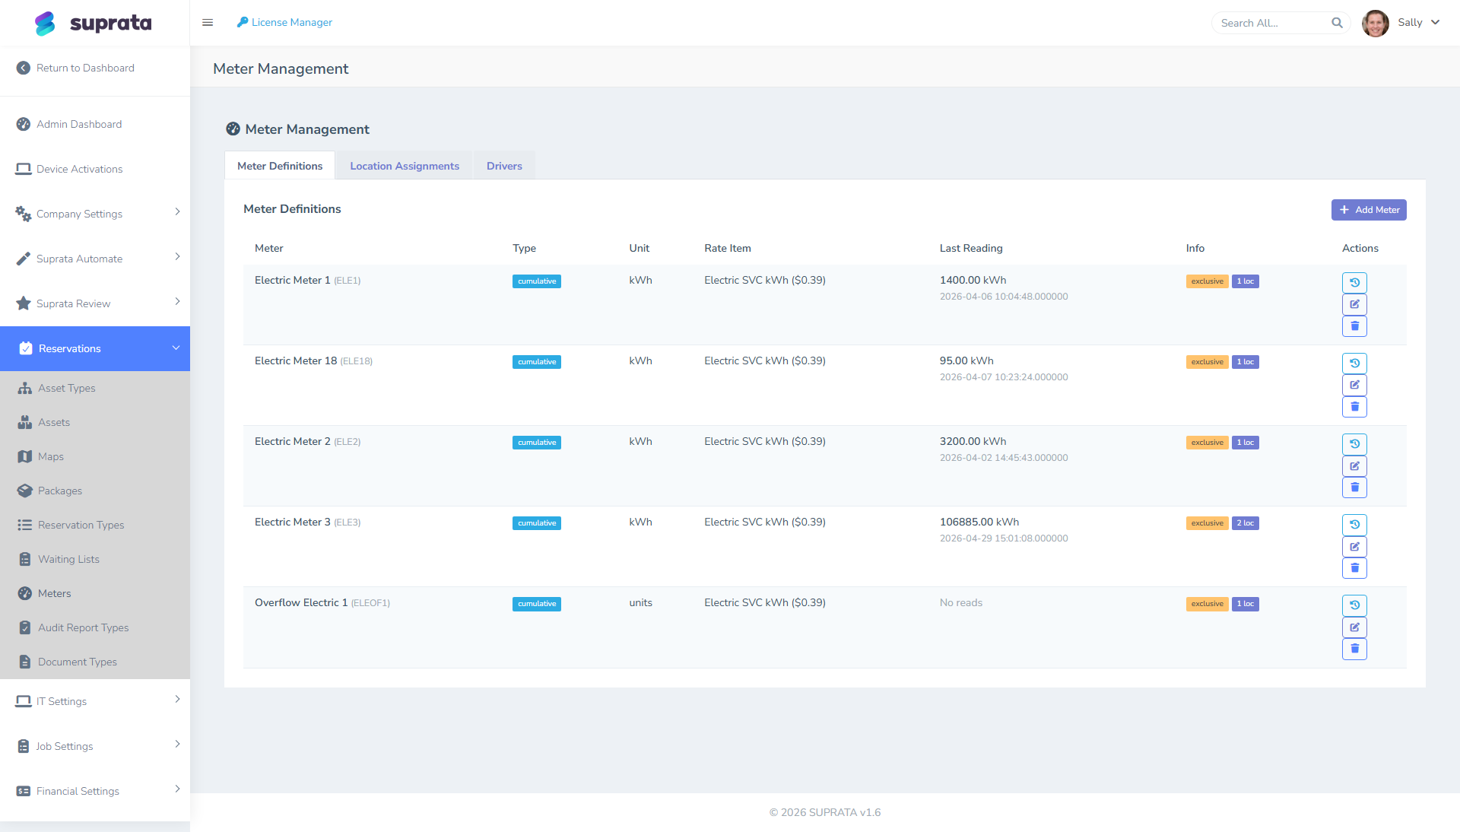Screen dimensions: 1460x832
Task: Click the 1 loc badge on Overflow Electric 1
Action: point(1245,604)
